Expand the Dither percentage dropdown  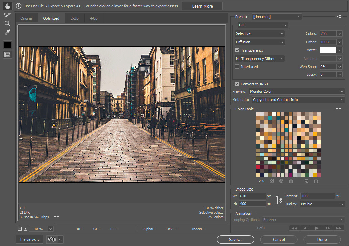coord(340,42)
